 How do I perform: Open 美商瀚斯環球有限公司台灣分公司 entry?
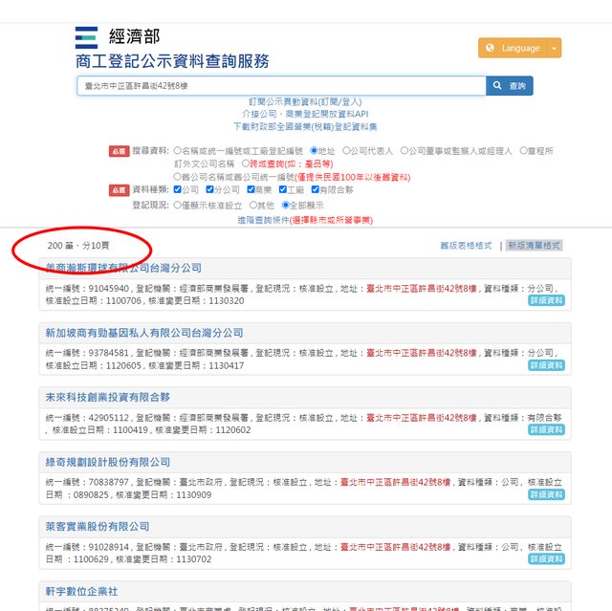pyautogui.click(x=123, y=269)
